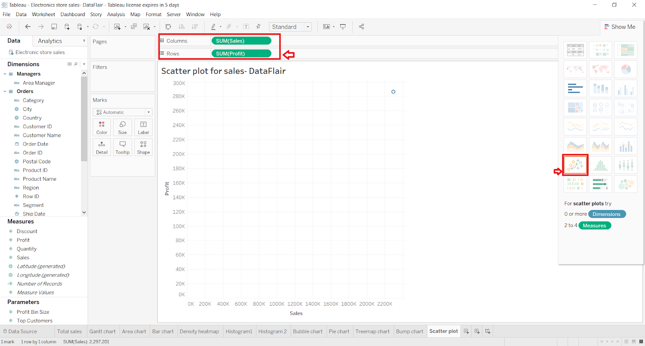
Task: Click the SUM(Profit) pill on Rows
Action: 241,53
